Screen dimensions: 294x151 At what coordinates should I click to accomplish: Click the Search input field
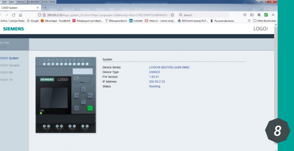coord(204,15)
